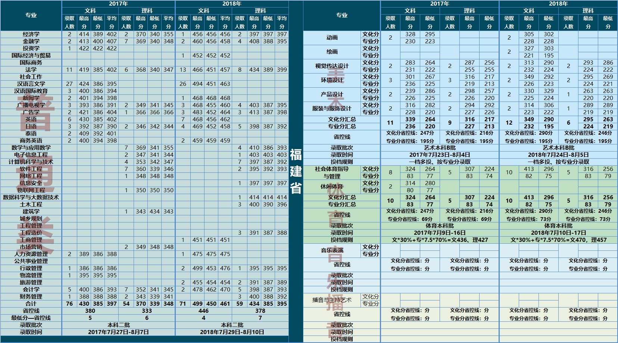Select the 省控线 value 446 cell

(203, 311)
